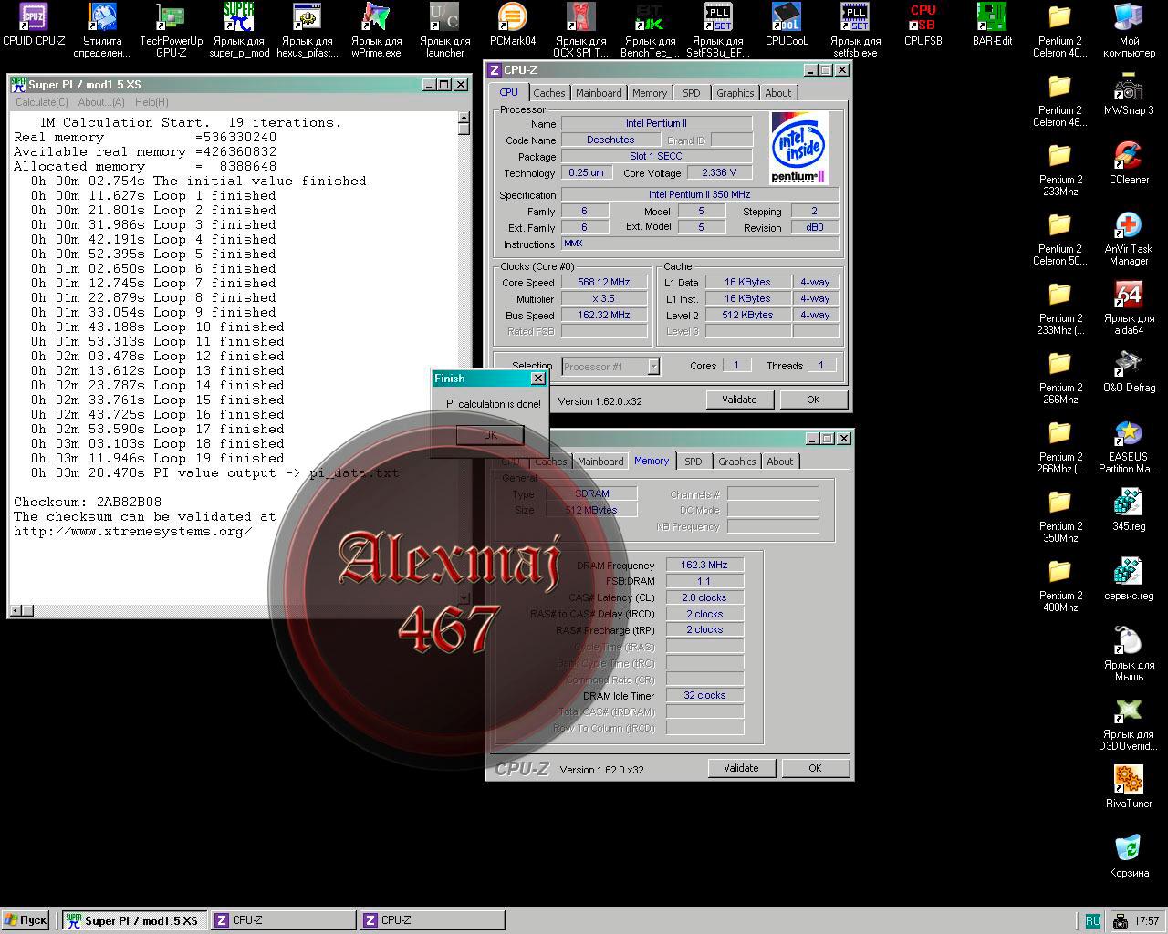The height and width of the screenshot is (934, 1168).
Task: Select Super PI / mod1.5 XS taskbar button
Action: [135, 920]
